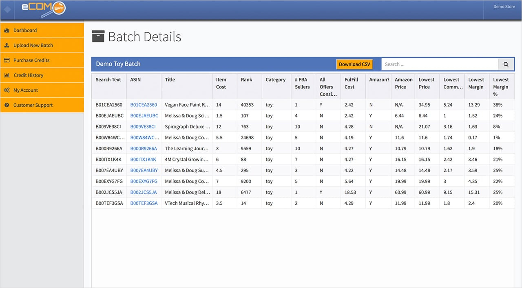
Task: Sort table by Rank column header
Action: point(246,80)
